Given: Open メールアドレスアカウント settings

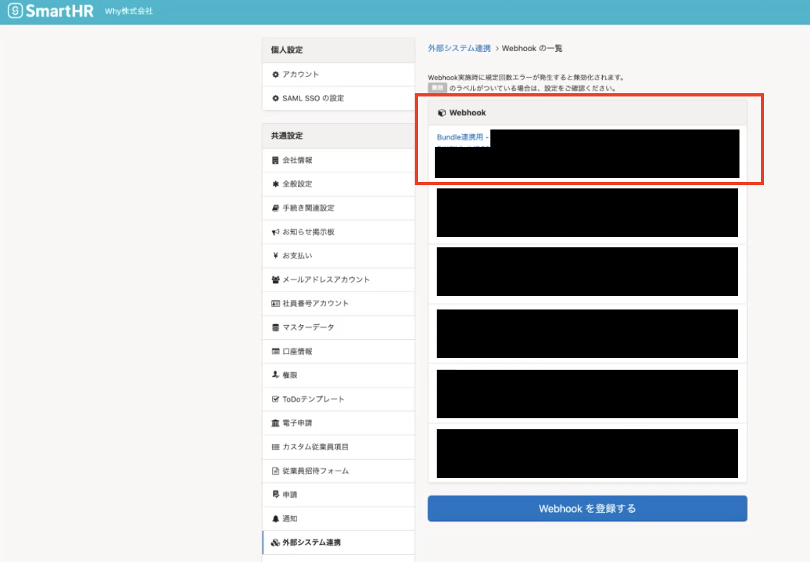Looking at the screenshot, I should pyautogui.click(x=338, y=280).
